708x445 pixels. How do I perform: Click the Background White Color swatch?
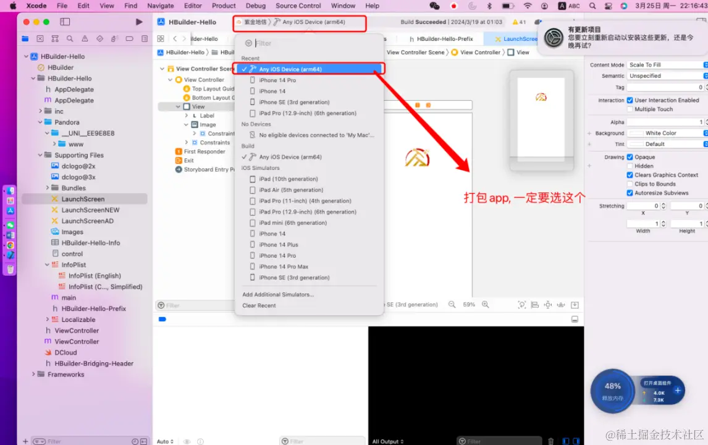coord(636,133)
